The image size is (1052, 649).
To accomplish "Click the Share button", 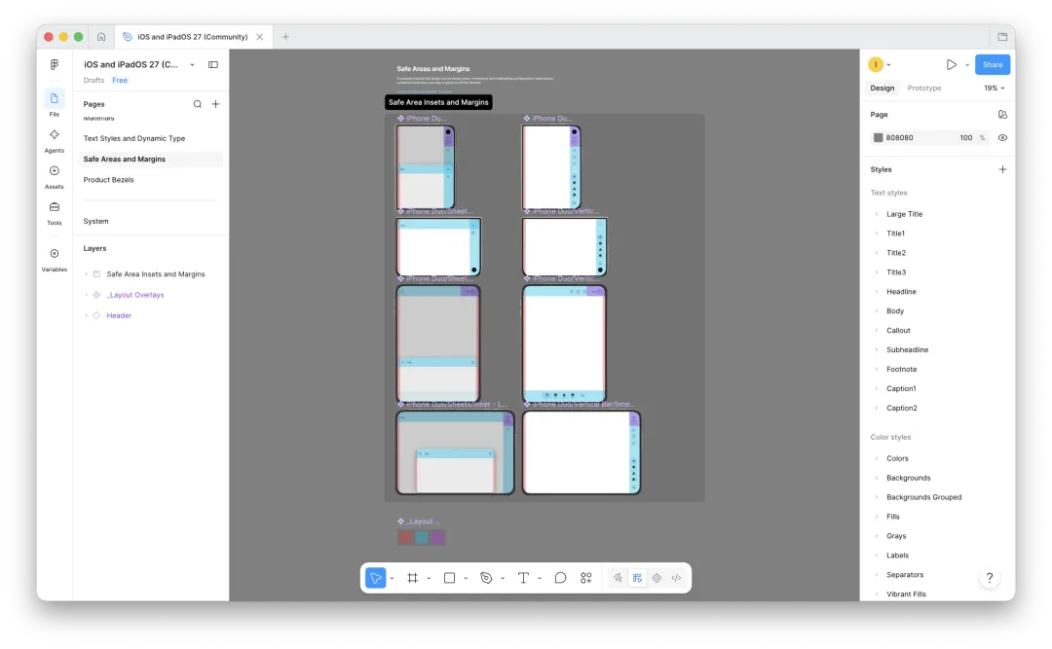I will (x=993, y=65).
